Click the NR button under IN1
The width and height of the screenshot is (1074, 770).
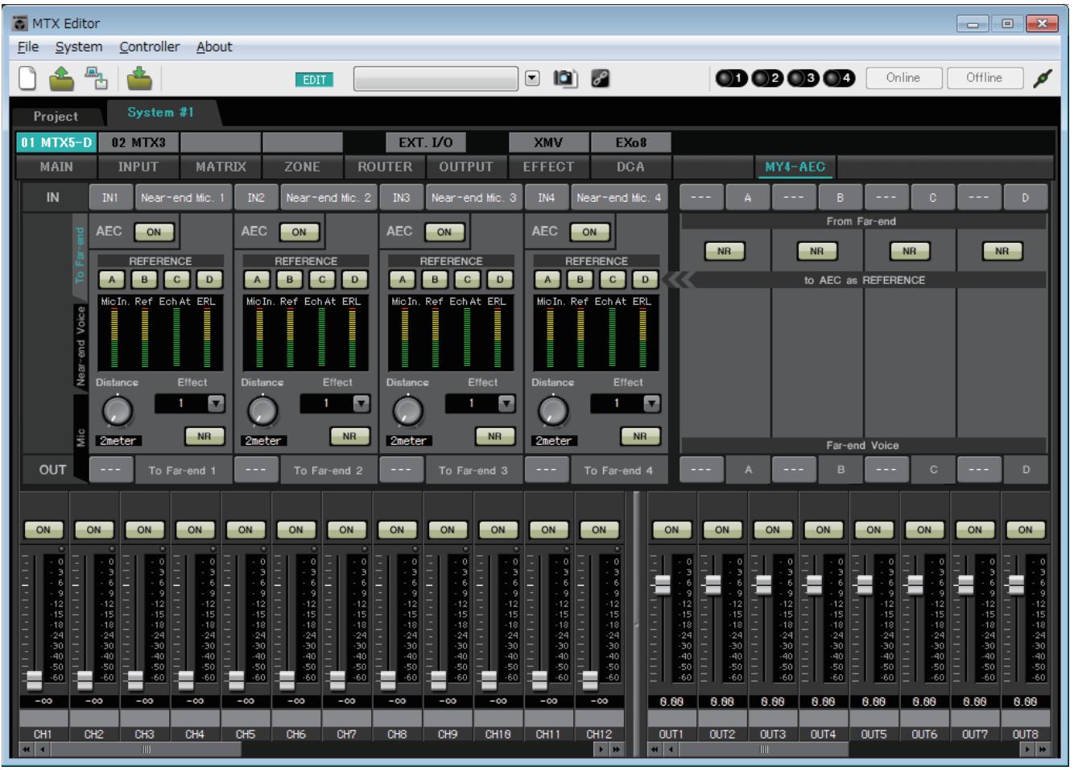[204, 435]
